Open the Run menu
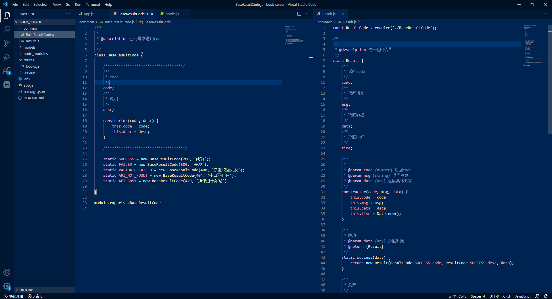Viewport: 552px width, 299px height. coord(78,4)
